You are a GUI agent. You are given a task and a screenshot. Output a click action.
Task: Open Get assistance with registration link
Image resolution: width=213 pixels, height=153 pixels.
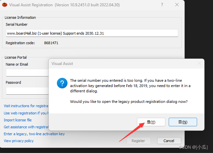26,127
